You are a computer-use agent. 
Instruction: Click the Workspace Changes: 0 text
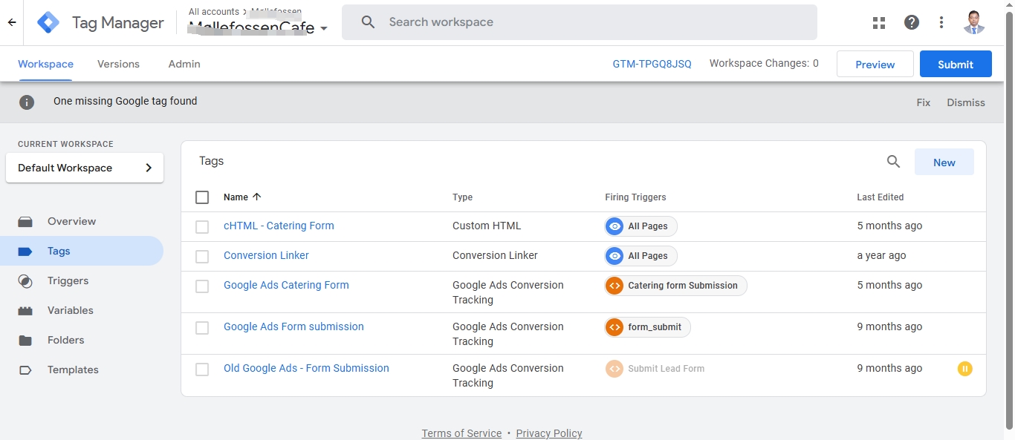click(764, 63)
